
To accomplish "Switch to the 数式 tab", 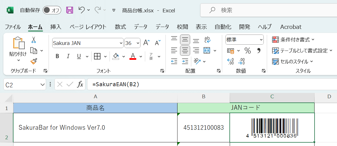I will coord(120,27).
